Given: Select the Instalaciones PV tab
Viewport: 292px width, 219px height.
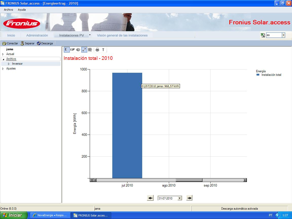Looking at the screenshot, I should point(71,35).
